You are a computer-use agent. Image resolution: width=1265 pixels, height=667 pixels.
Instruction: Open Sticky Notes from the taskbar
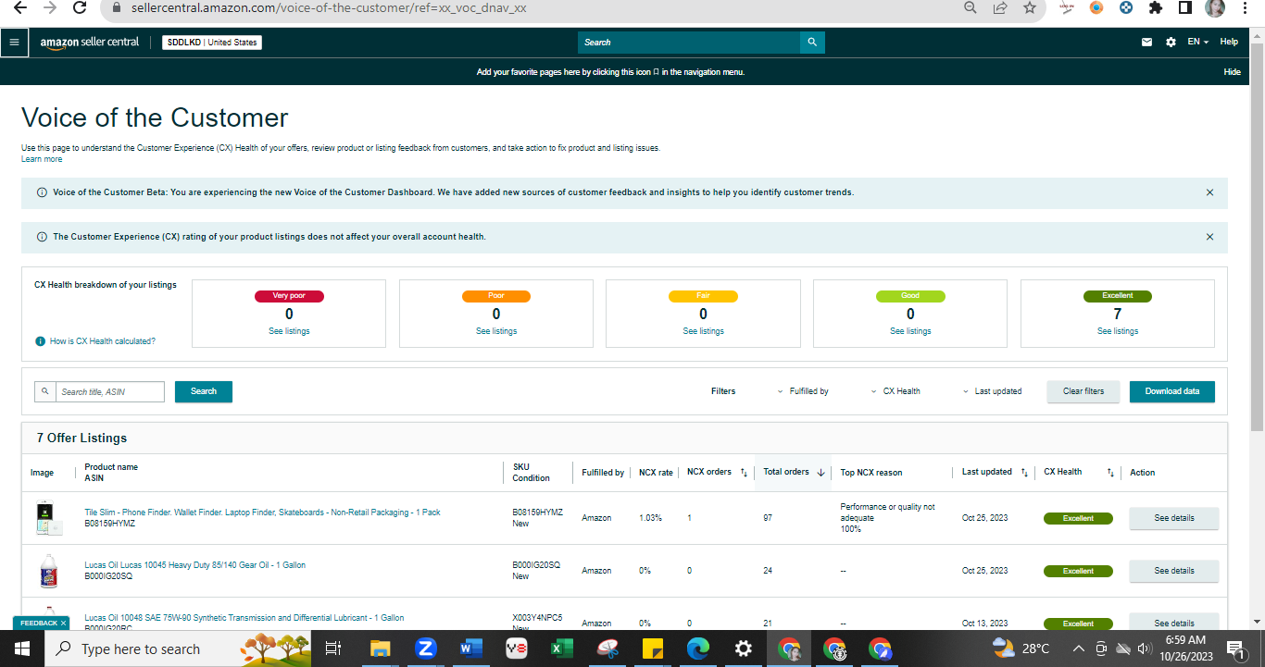[x=652, y=648]
